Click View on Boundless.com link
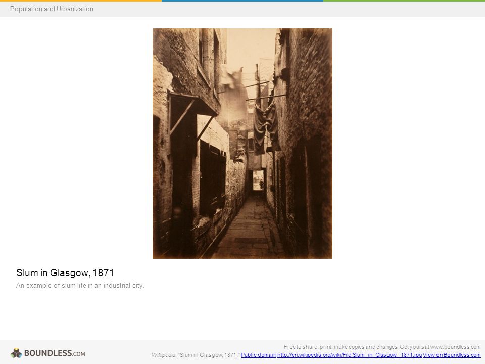485x364 pixels. pos(452,355)
